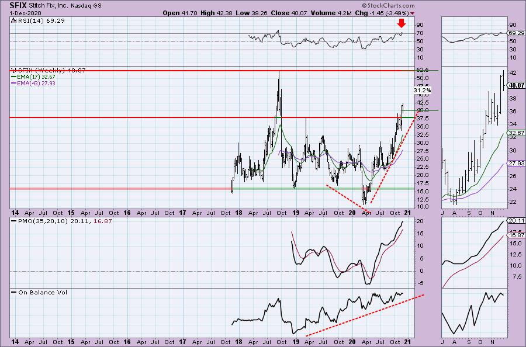This screenshot has height=347, width=526.
Task: Click the 16.87 PMO signal tag
Action: tap(517, 235)
